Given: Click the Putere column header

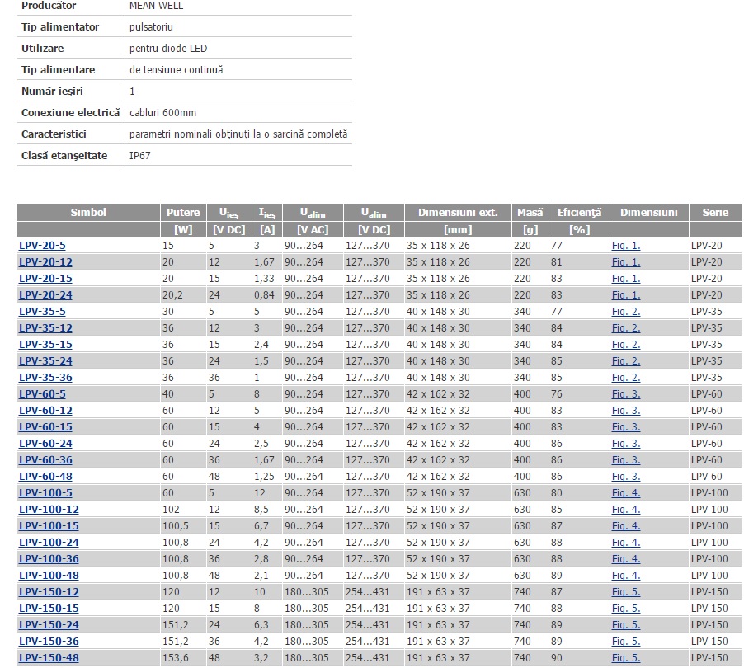Looking at the screenshot, I should pos(182,213).
